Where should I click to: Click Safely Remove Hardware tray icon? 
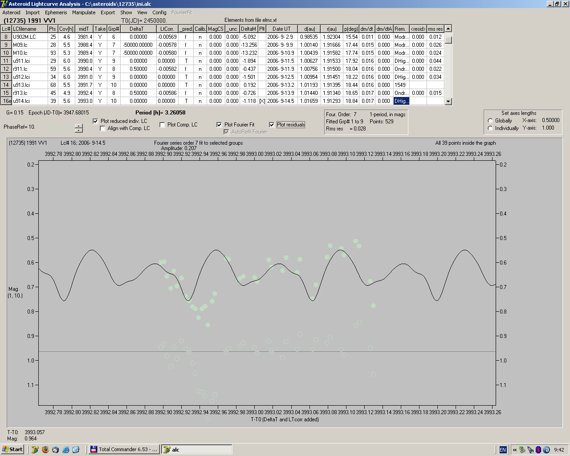(522, 450)
